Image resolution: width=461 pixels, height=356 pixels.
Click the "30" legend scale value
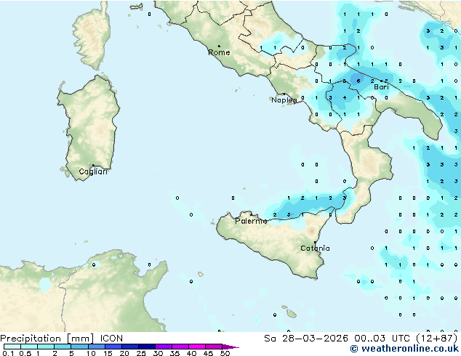158,353
